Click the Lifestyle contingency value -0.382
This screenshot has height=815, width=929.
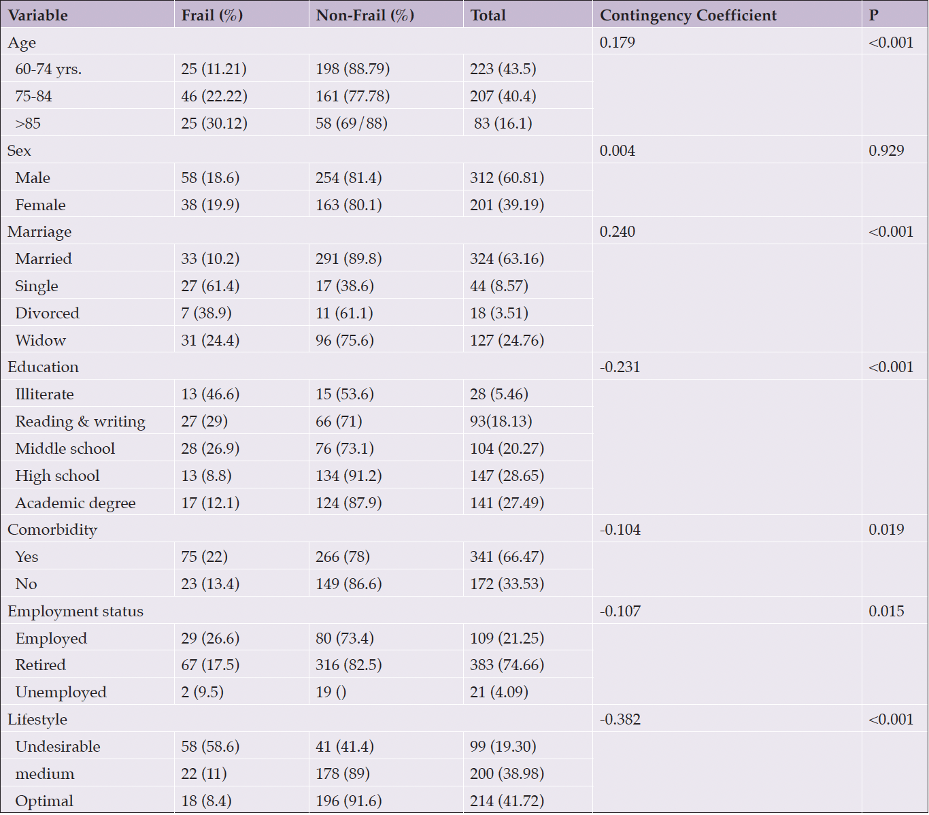point(620,719)
